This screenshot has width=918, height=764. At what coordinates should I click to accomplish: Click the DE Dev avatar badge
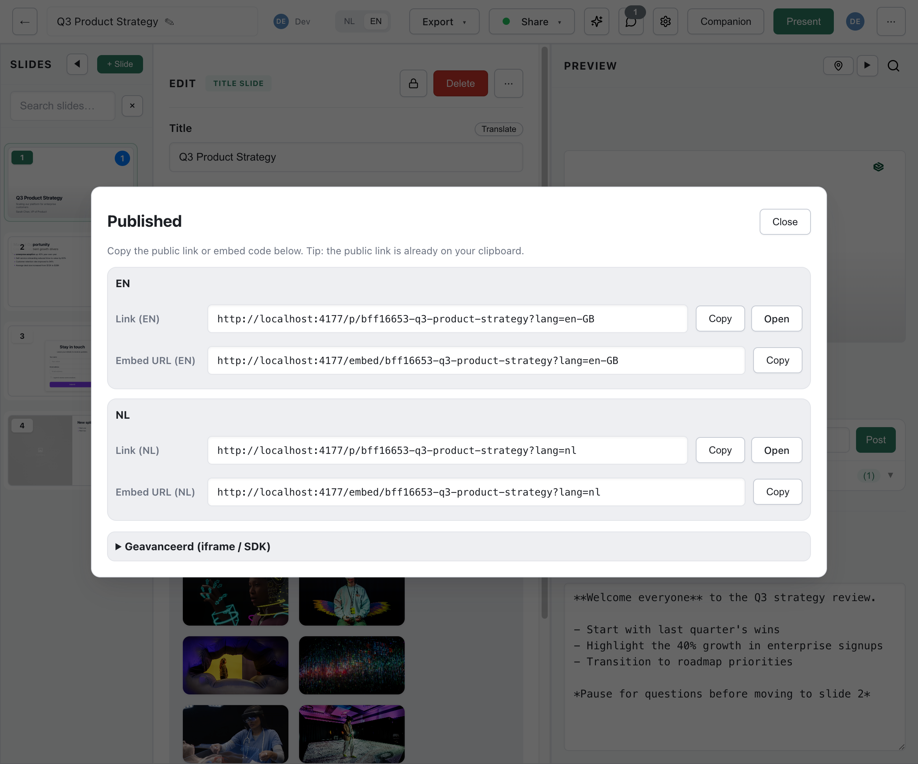[281, 21]
